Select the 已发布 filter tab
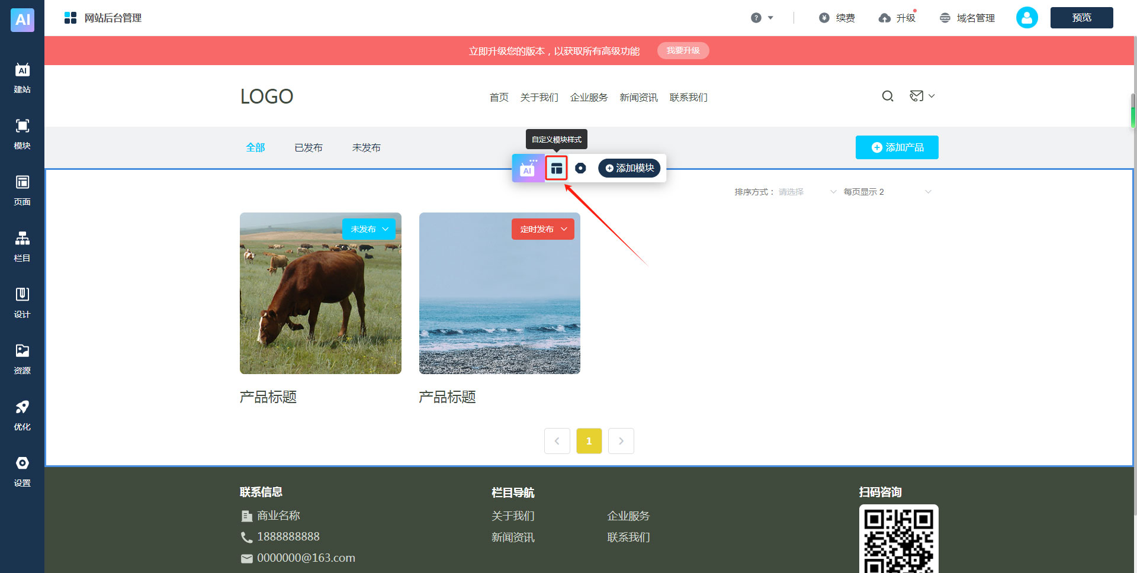Viewport: 1137px width, 573px height. 309,147
